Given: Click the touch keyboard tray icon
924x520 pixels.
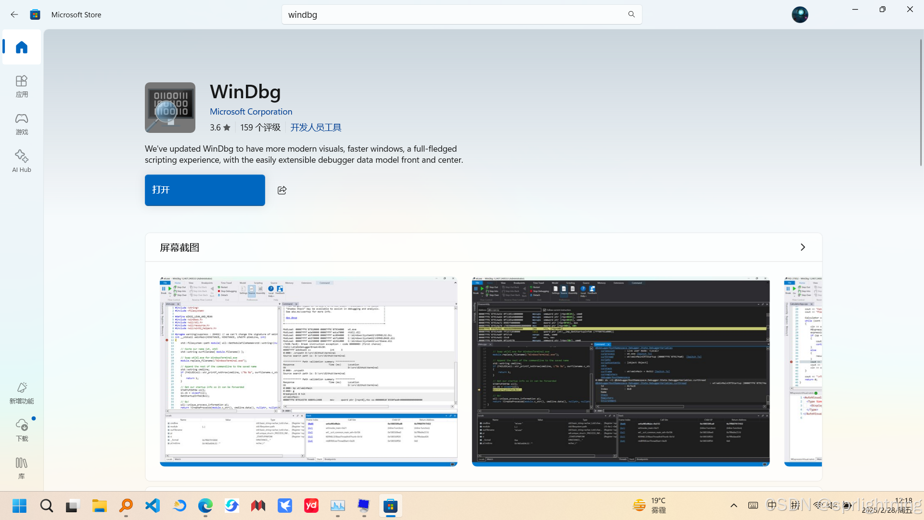Looking at the screenshot, I should click(x=753, y=506).
